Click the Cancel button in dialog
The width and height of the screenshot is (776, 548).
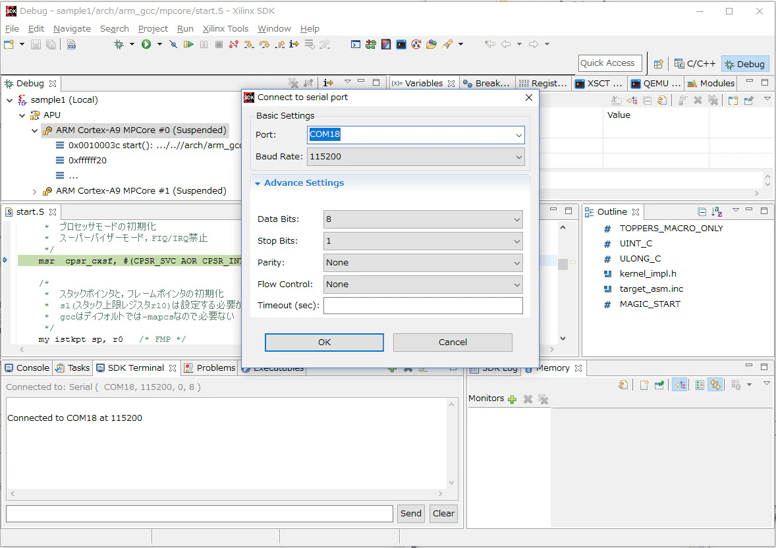coord(453,342)
